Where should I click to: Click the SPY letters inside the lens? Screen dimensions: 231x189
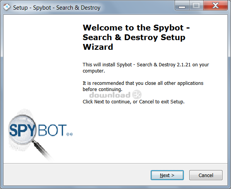point(22,130)
